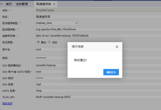Click the SSH 目录 /opt field
This screenshot has height=110, width=161.
click(x=98, y=84)
